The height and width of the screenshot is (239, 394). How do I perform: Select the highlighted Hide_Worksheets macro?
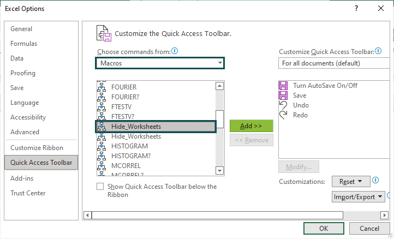pos(156,127)
